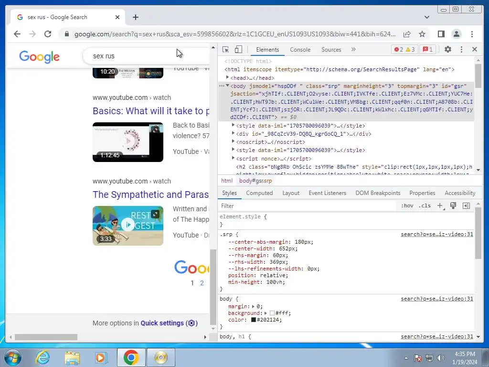Screen dimensions: 489x367
Task: Activate the inspect element picker icon
Action: tap(225, 50)
